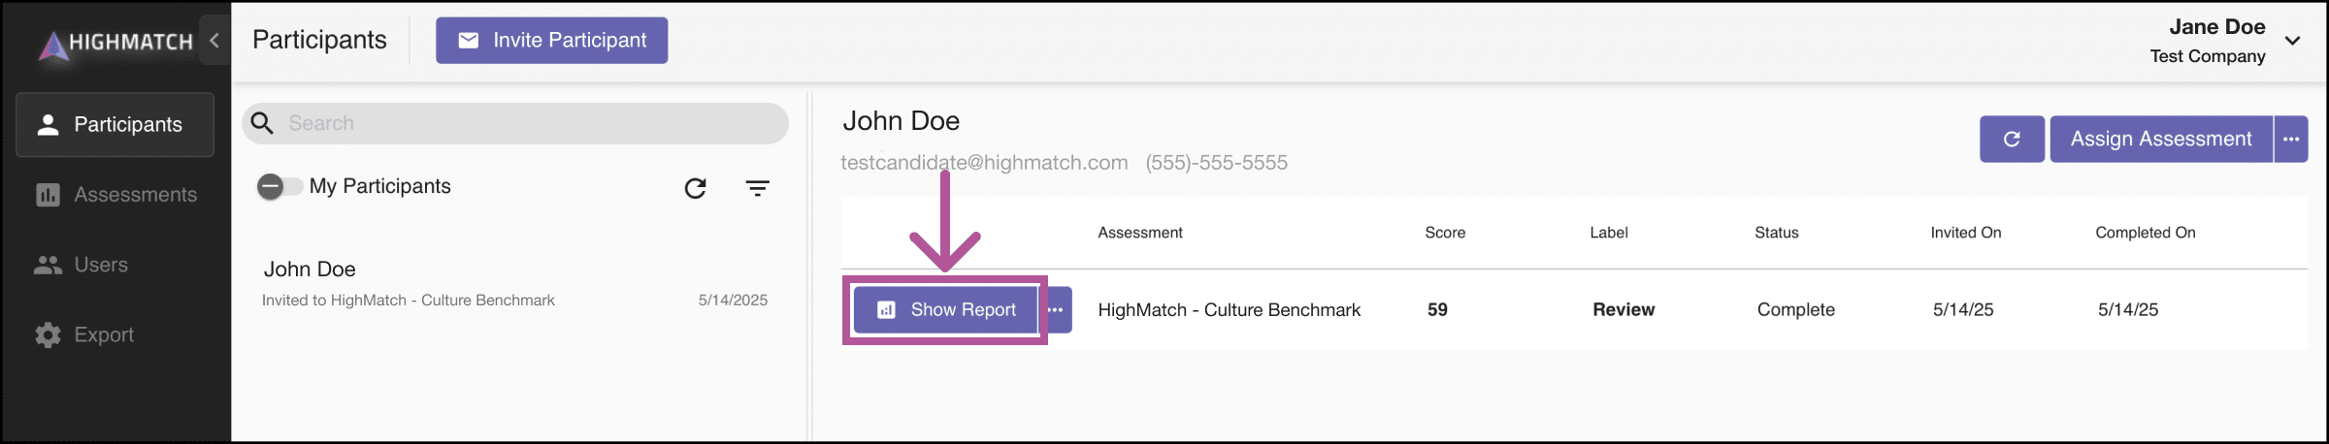The image size is (2329, 444).
Task: Refresh the participants list
Action: click(695, 188)
